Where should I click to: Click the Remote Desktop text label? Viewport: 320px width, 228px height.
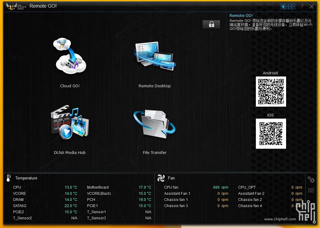tap(154, 86)
